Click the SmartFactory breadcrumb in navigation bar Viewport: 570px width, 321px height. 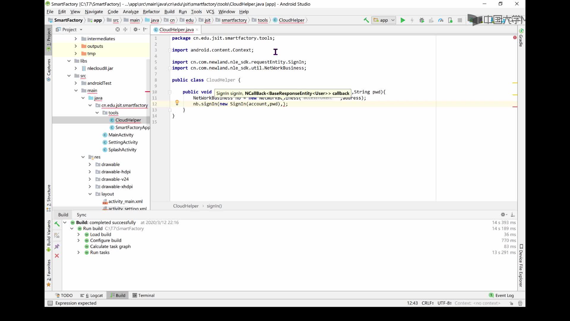point(66,20)
